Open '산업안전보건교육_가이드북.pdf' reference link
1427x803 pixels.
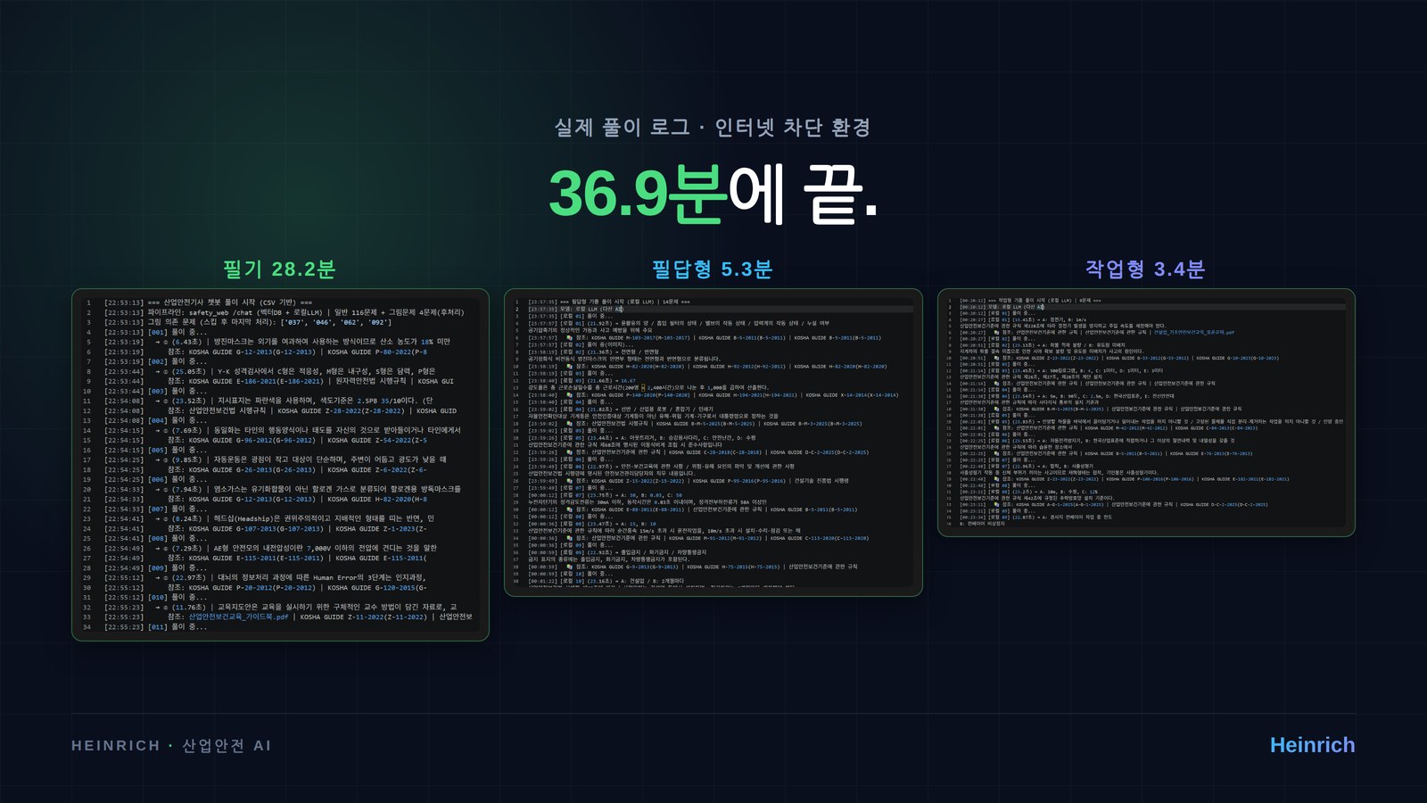[238, 617]
